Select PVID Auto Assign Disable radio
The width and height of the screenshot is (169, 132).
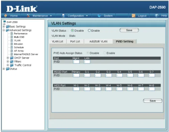pos(88,53)
